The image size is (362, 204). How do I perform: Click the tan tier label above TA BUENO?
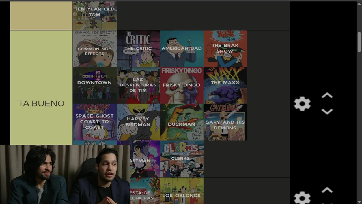[x=41, y=16]
